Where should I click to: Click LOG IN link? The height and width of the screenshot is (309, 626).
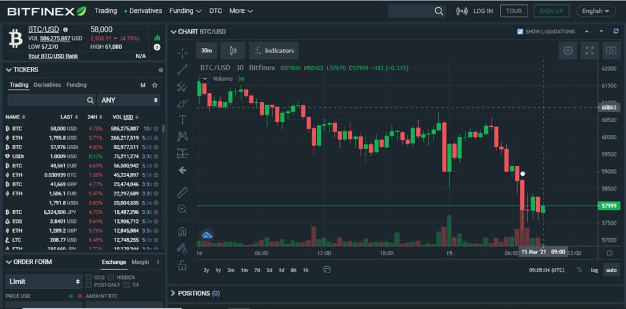483,11
